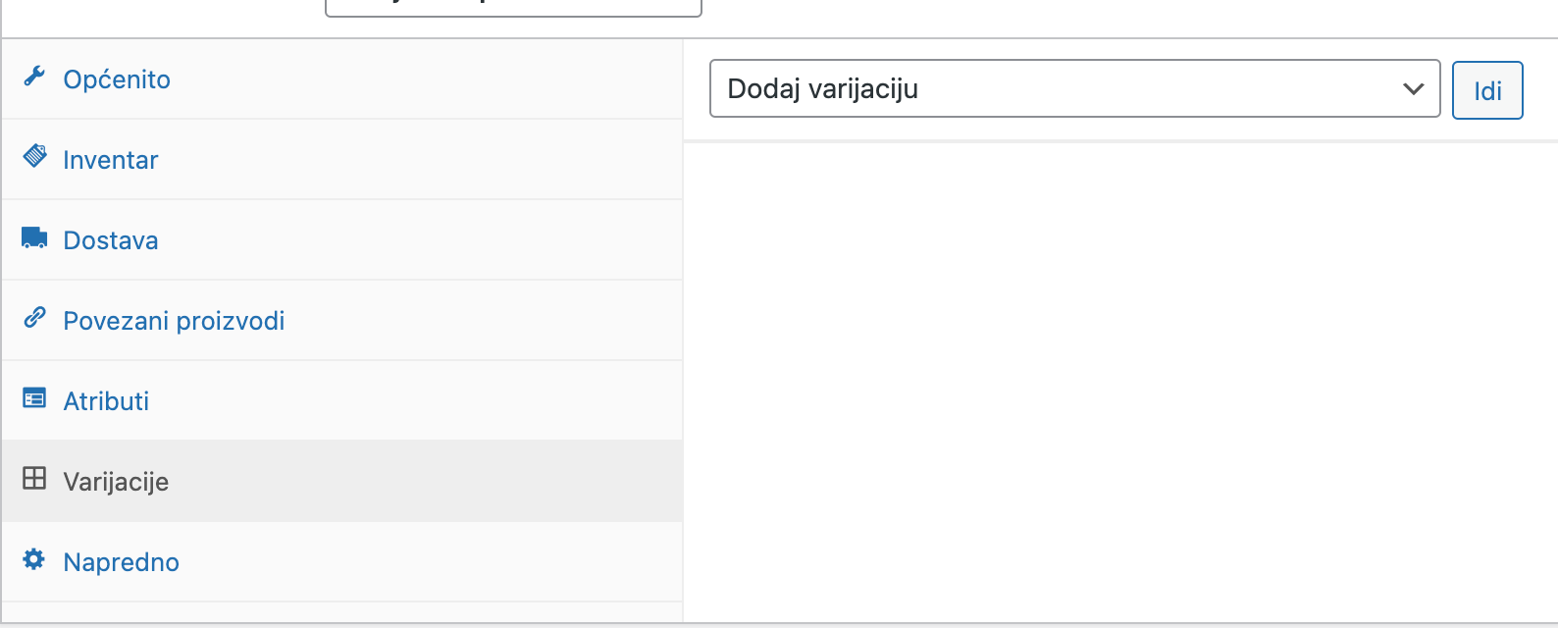Screen dimensions: 1558x628
Task: Open the Inventar tab
Action: click(x=110, y=159)
